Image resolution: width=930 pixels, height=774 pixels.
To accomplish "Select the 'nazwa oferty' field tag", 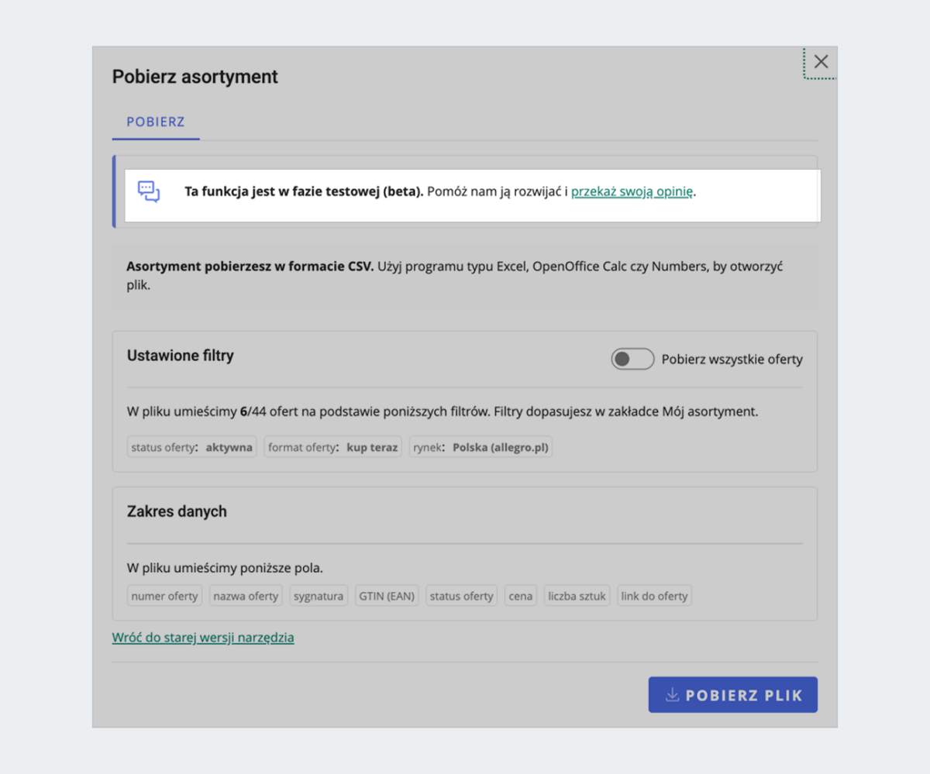I will 246,596.
